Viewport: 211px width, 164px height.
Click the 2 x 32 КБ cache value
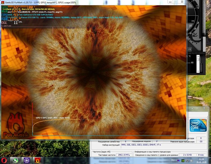pyautogui.click(x=187, y=155)
